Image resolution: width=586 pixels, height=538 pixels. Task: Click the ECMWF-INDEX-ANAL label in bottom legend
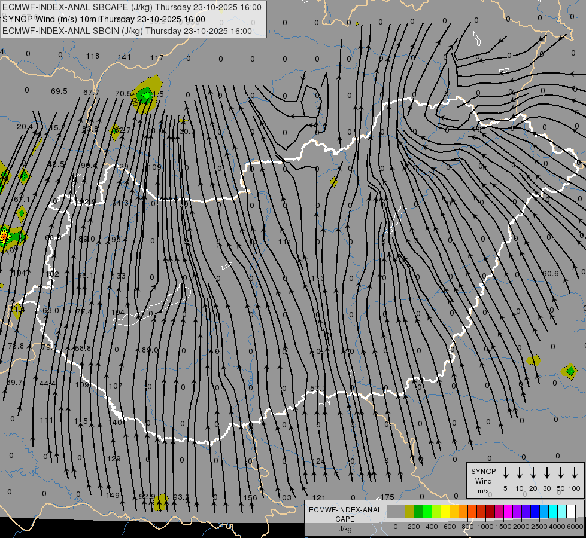pos(345,510)
